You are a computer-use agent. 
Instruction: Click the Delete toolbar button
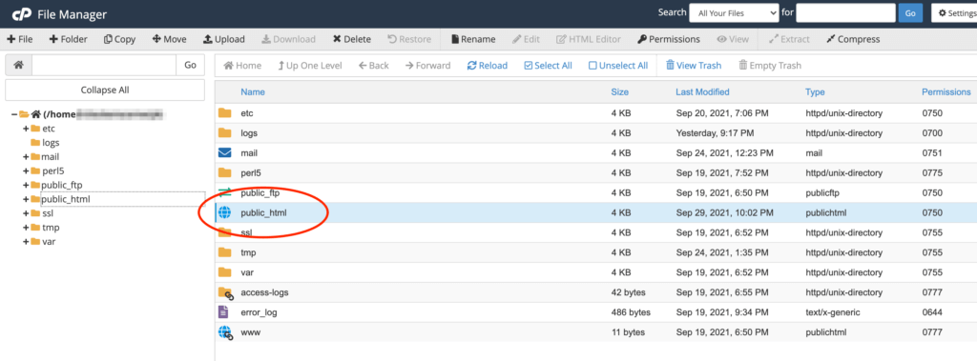(x=351, y=39)
